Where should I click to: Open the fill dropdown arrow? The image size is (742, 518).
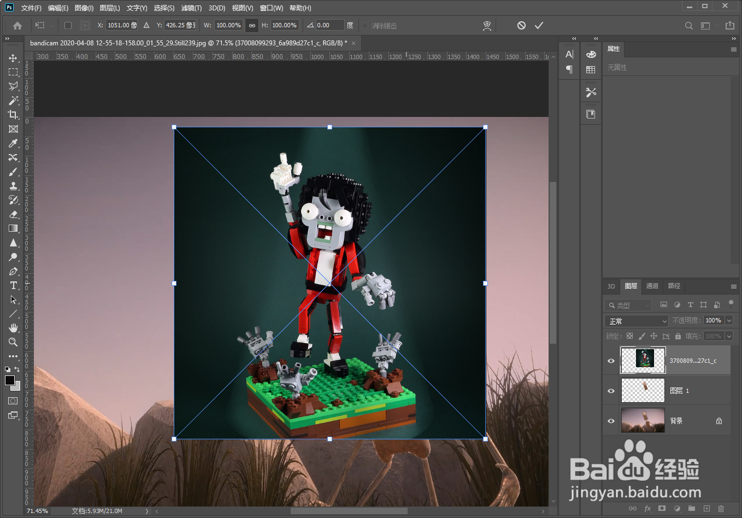729,337
